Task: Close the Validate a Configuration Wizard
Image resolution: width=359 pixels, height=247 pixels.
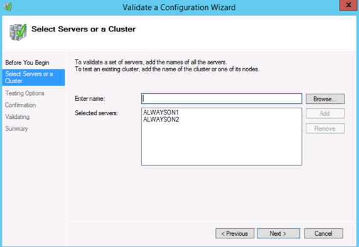Action: (348, 5)
